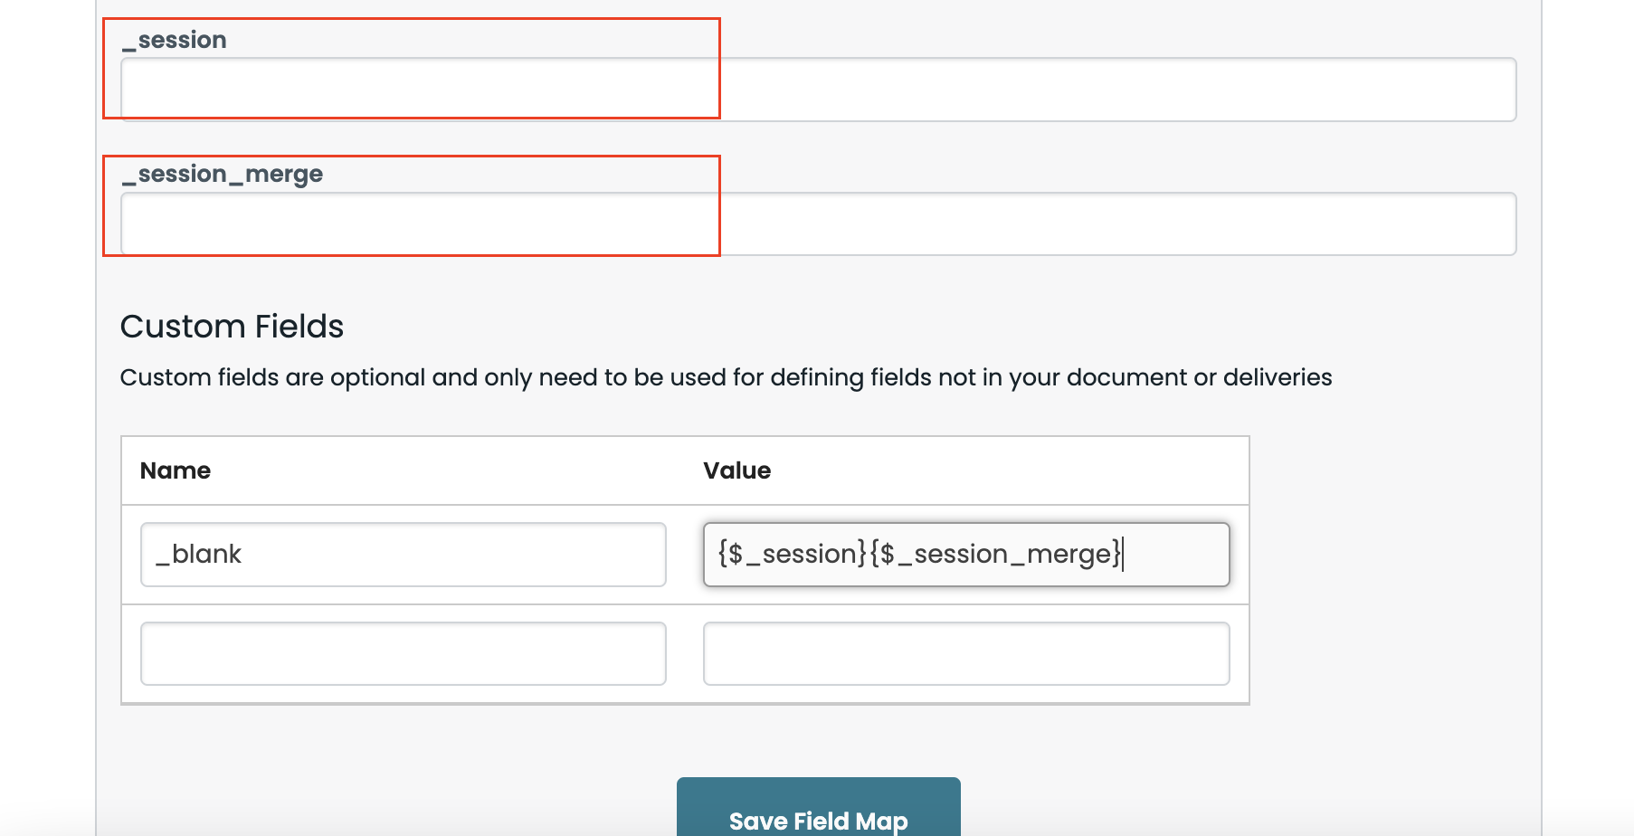Click the Value column header

point(736,470)
